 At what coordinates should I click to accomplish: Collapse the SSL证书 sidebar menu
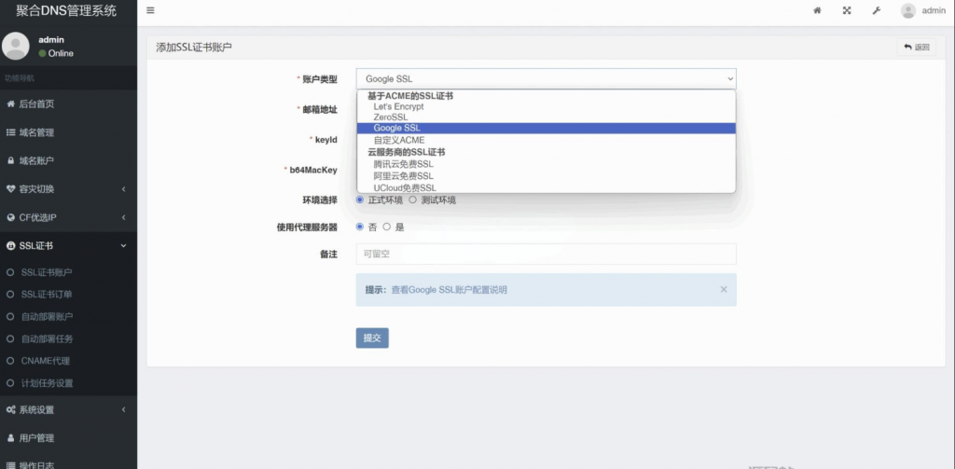coord(68,245)
